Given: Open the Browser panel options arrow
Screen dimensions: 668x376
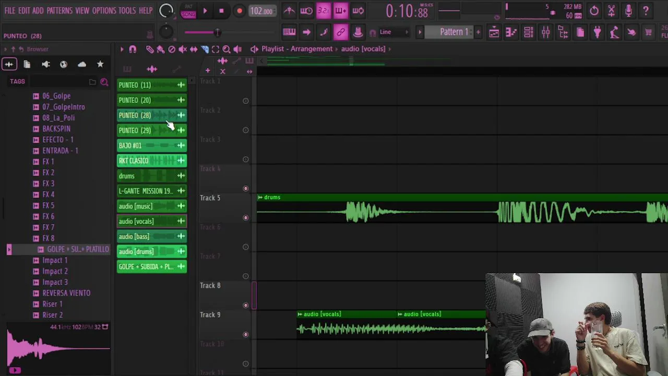Looking at the screenshot, I should point(5,49).
